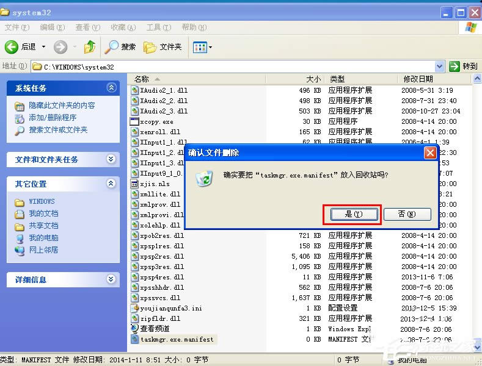482x366 pixels.
Task: Sort by 修改日期 column header
Action: click(418, 79)
